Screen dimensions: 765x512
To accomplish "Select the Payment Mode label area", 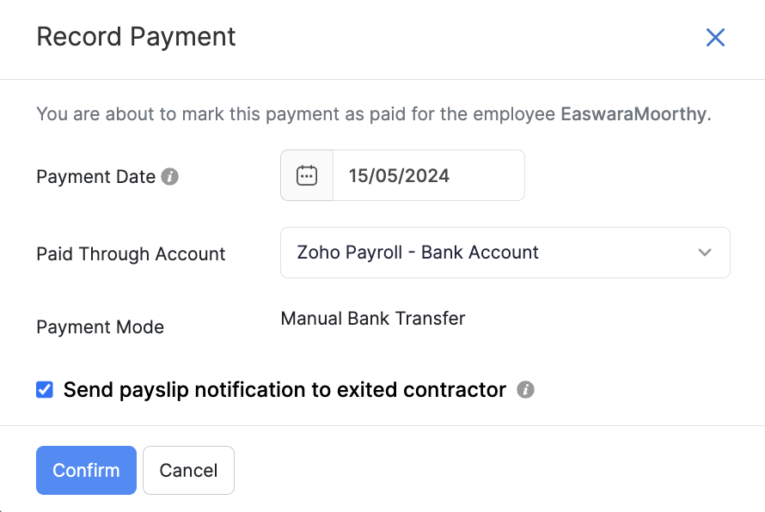I will coord(99,326).
